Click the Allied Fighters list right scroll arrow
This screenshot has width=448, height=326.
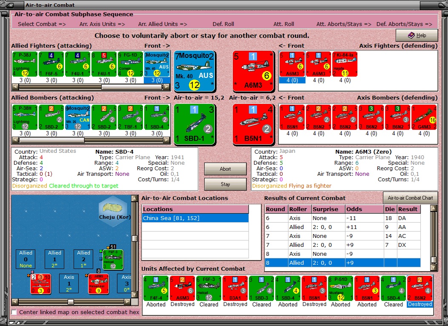click(167, 87)
